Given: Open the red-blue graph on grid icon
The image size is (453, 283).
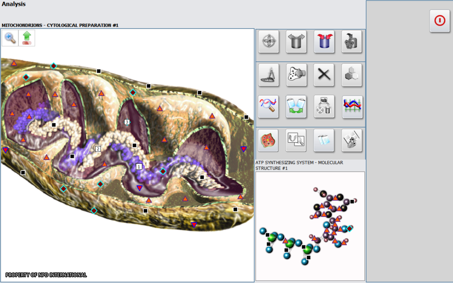Looking at the screenshot, I should pyautogui.click(x=352, y=107).
